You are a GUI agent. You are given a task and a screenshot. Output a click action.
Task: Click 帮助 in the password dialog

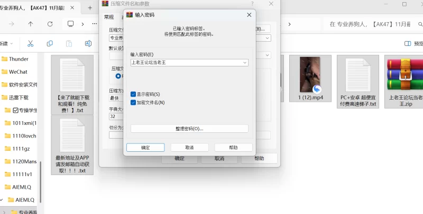click(x=233, y=148)
